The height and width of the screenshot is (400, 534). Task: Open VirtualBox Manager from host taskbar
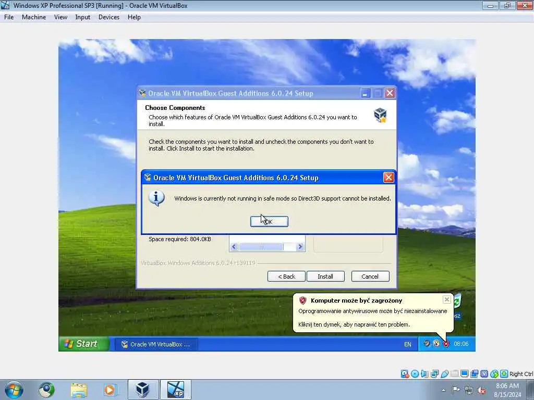143,390
